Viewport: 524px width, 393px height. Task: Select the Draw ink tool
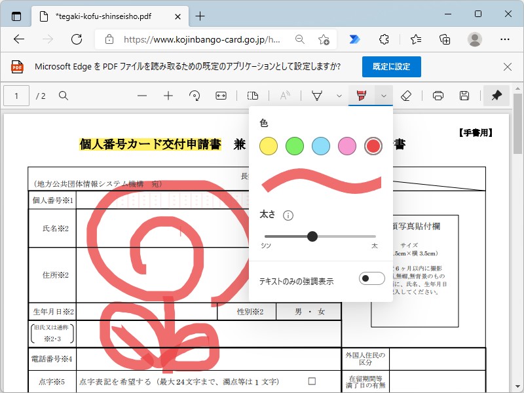click(x=316, y=96)
